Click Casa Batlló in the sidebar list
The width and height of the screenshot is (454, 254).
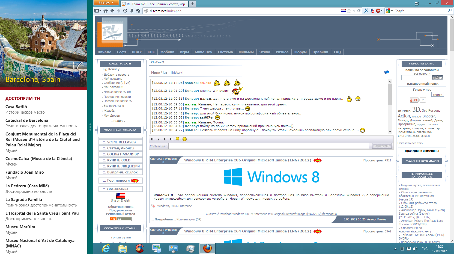[x=16, y=107]
